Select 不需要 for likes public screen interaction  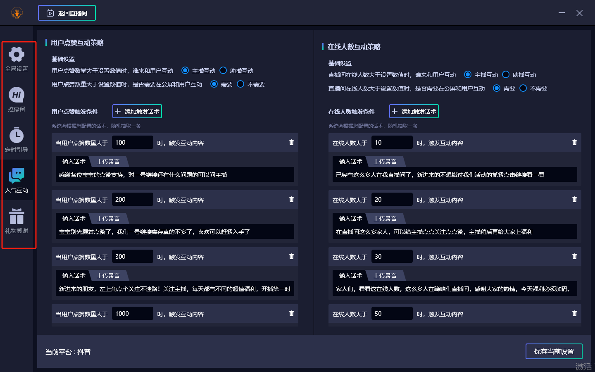240,84
